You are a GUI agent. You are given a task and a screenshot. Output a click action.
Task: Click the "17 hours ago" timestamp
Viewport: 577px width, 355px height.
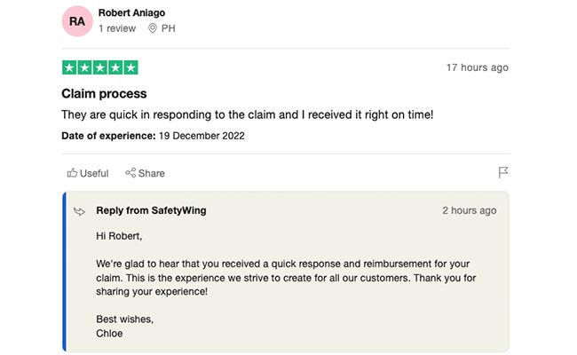coord(477,67)
